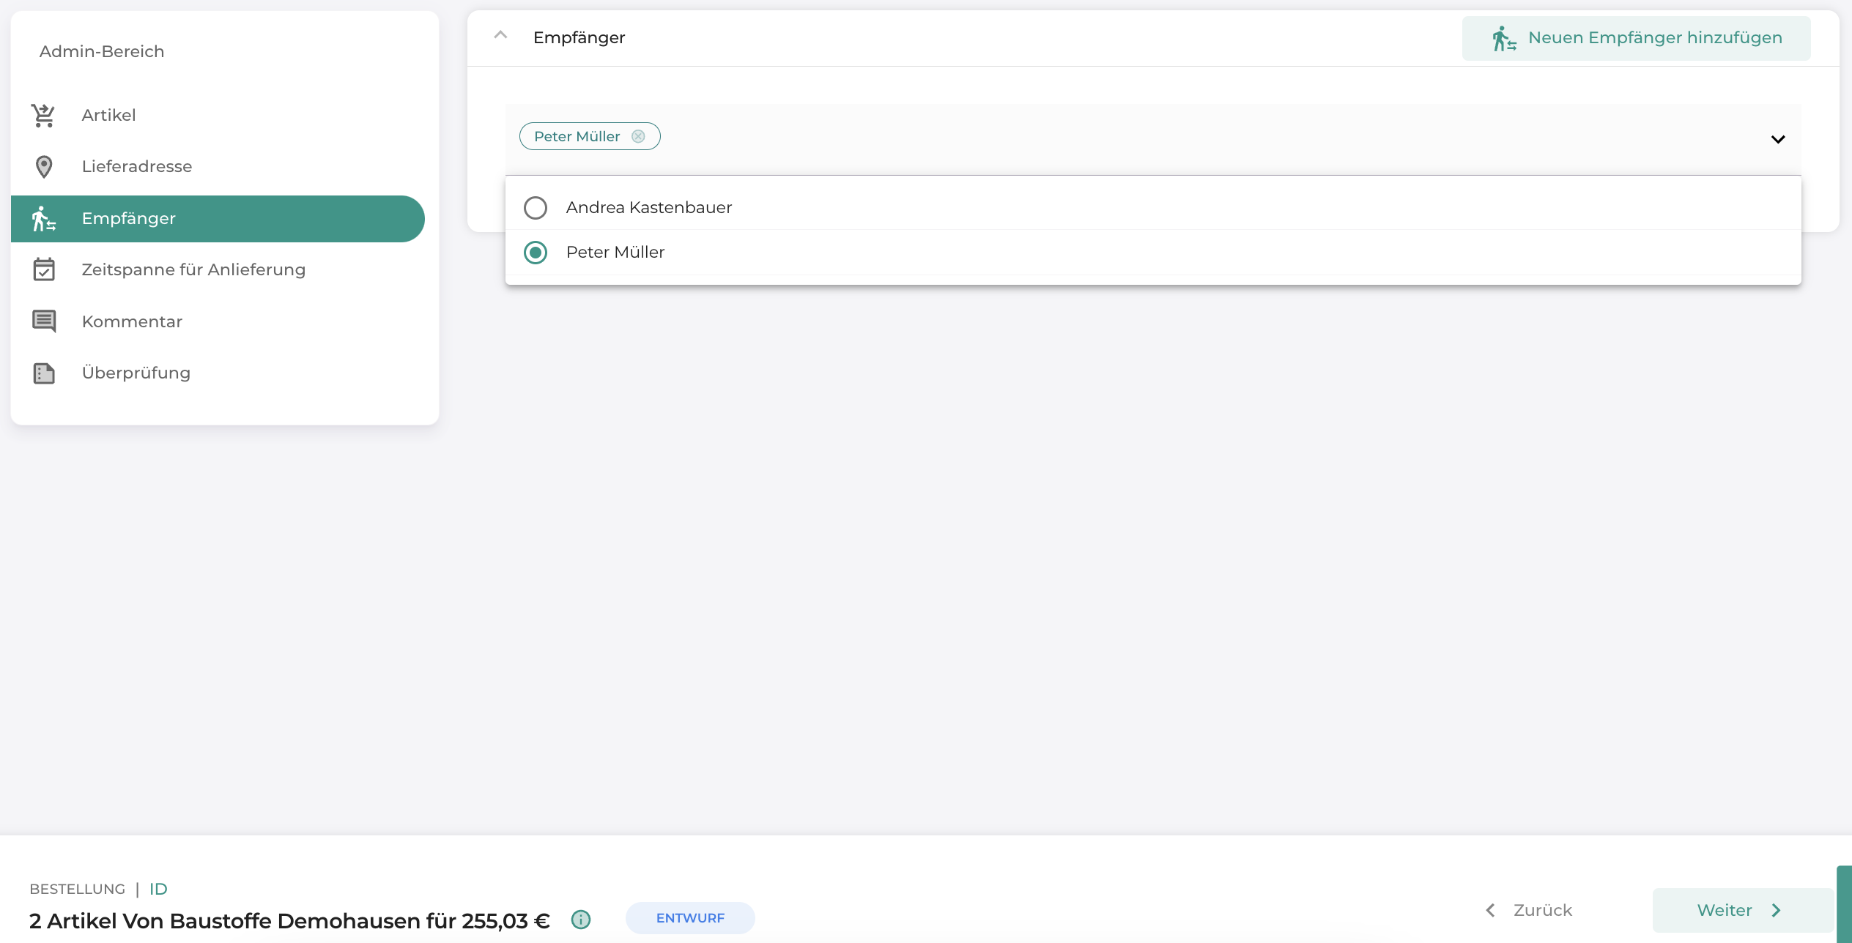
Task: Click the ENTWURF status badge
Action: click(690, 918)
